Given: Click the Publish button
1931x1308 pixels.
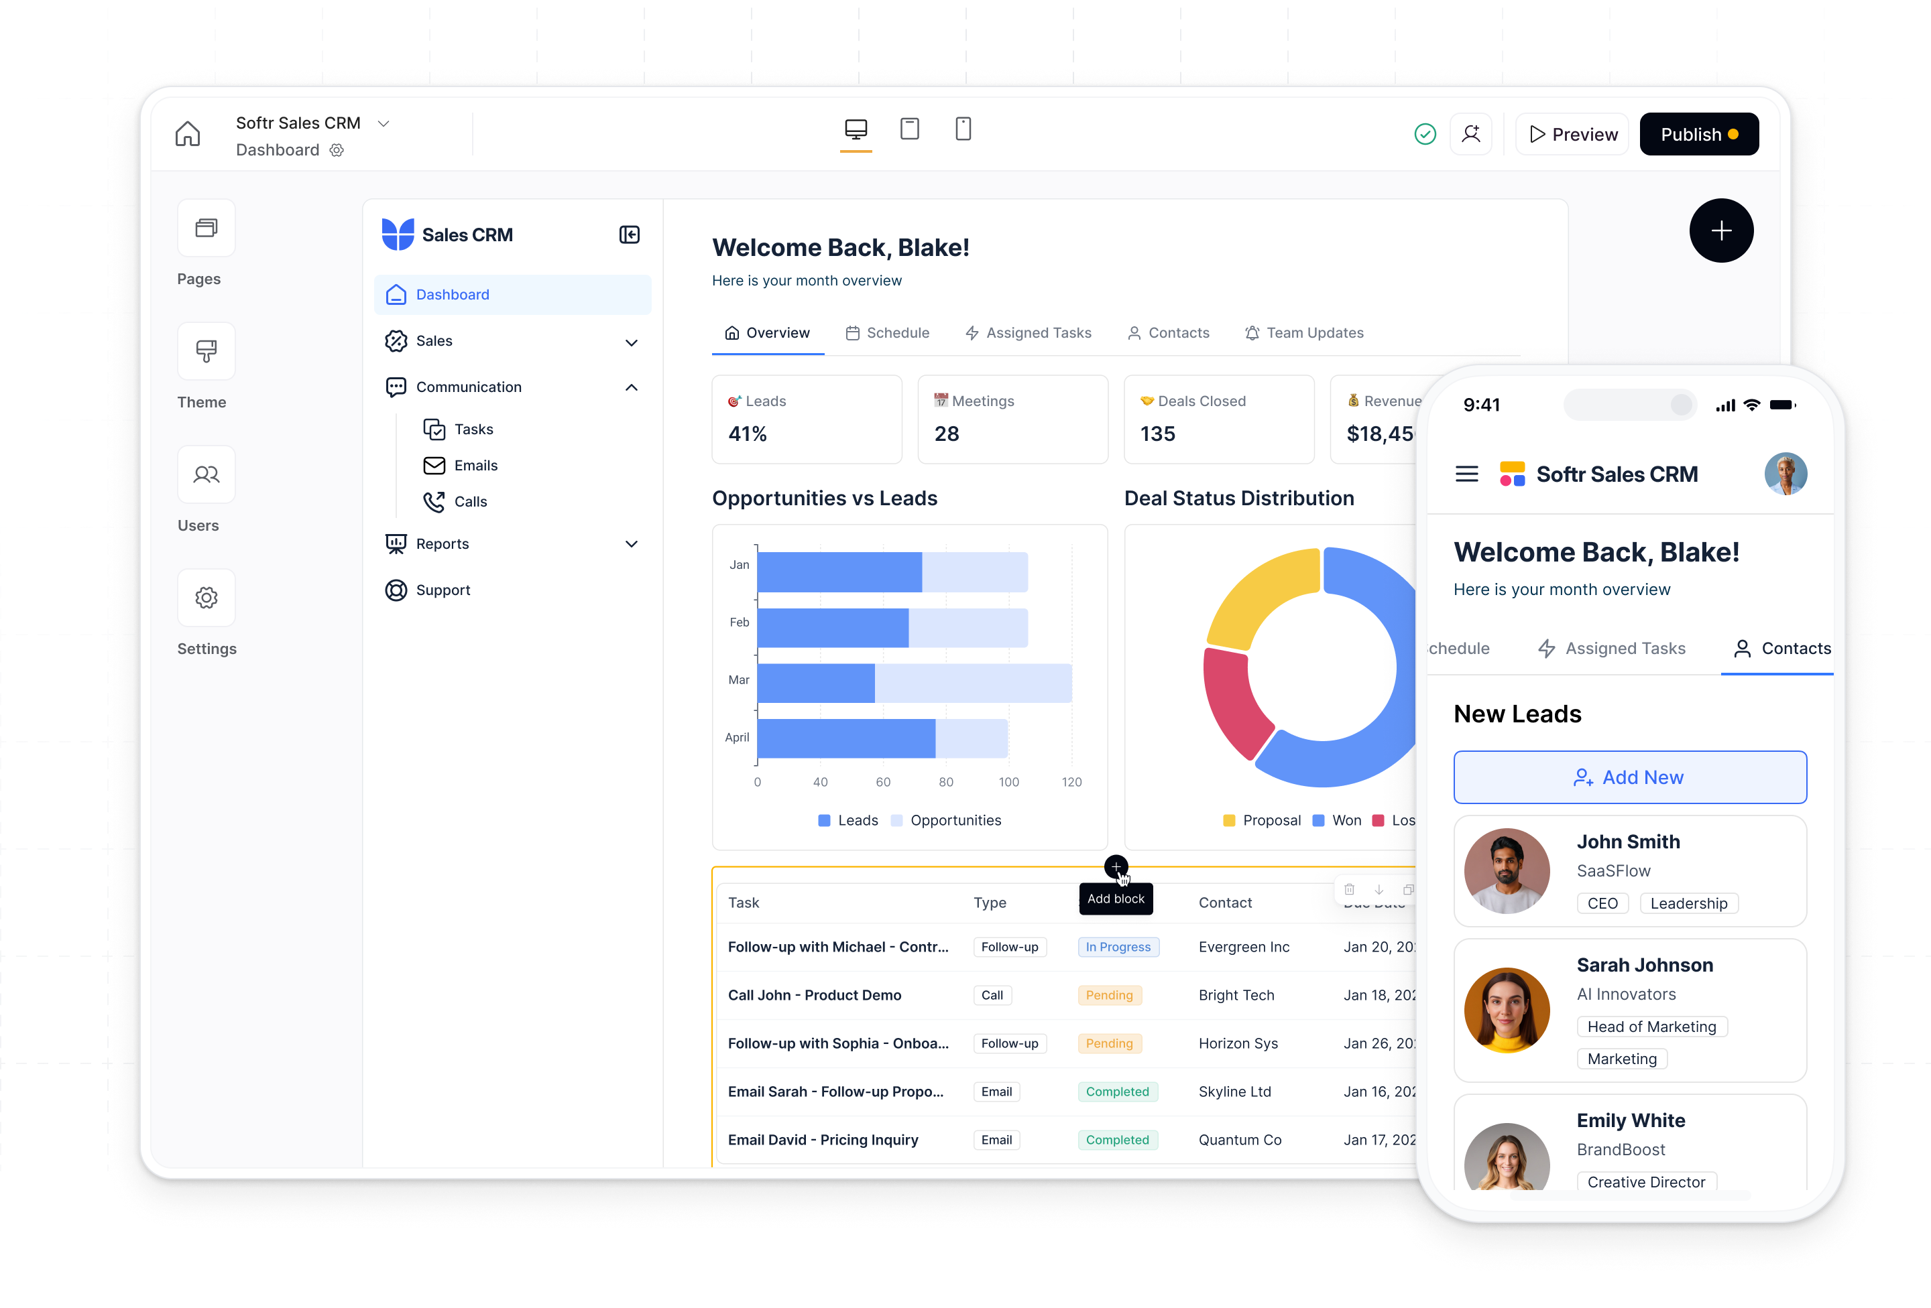Looking at the screenshot, I should [x=1698, y=135].
